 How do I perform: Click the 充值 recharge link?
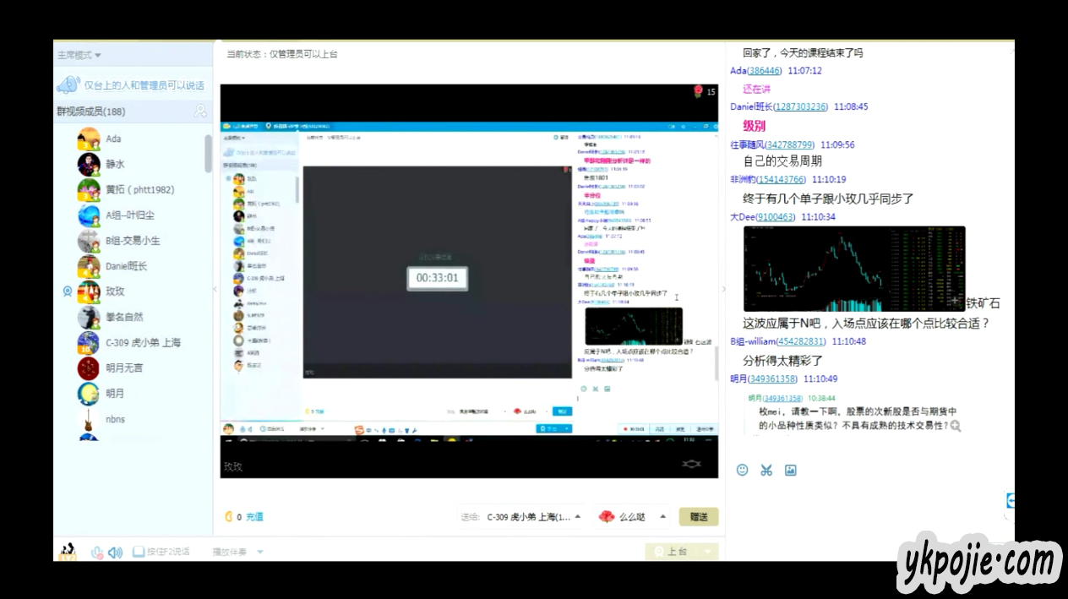(254, 516)
